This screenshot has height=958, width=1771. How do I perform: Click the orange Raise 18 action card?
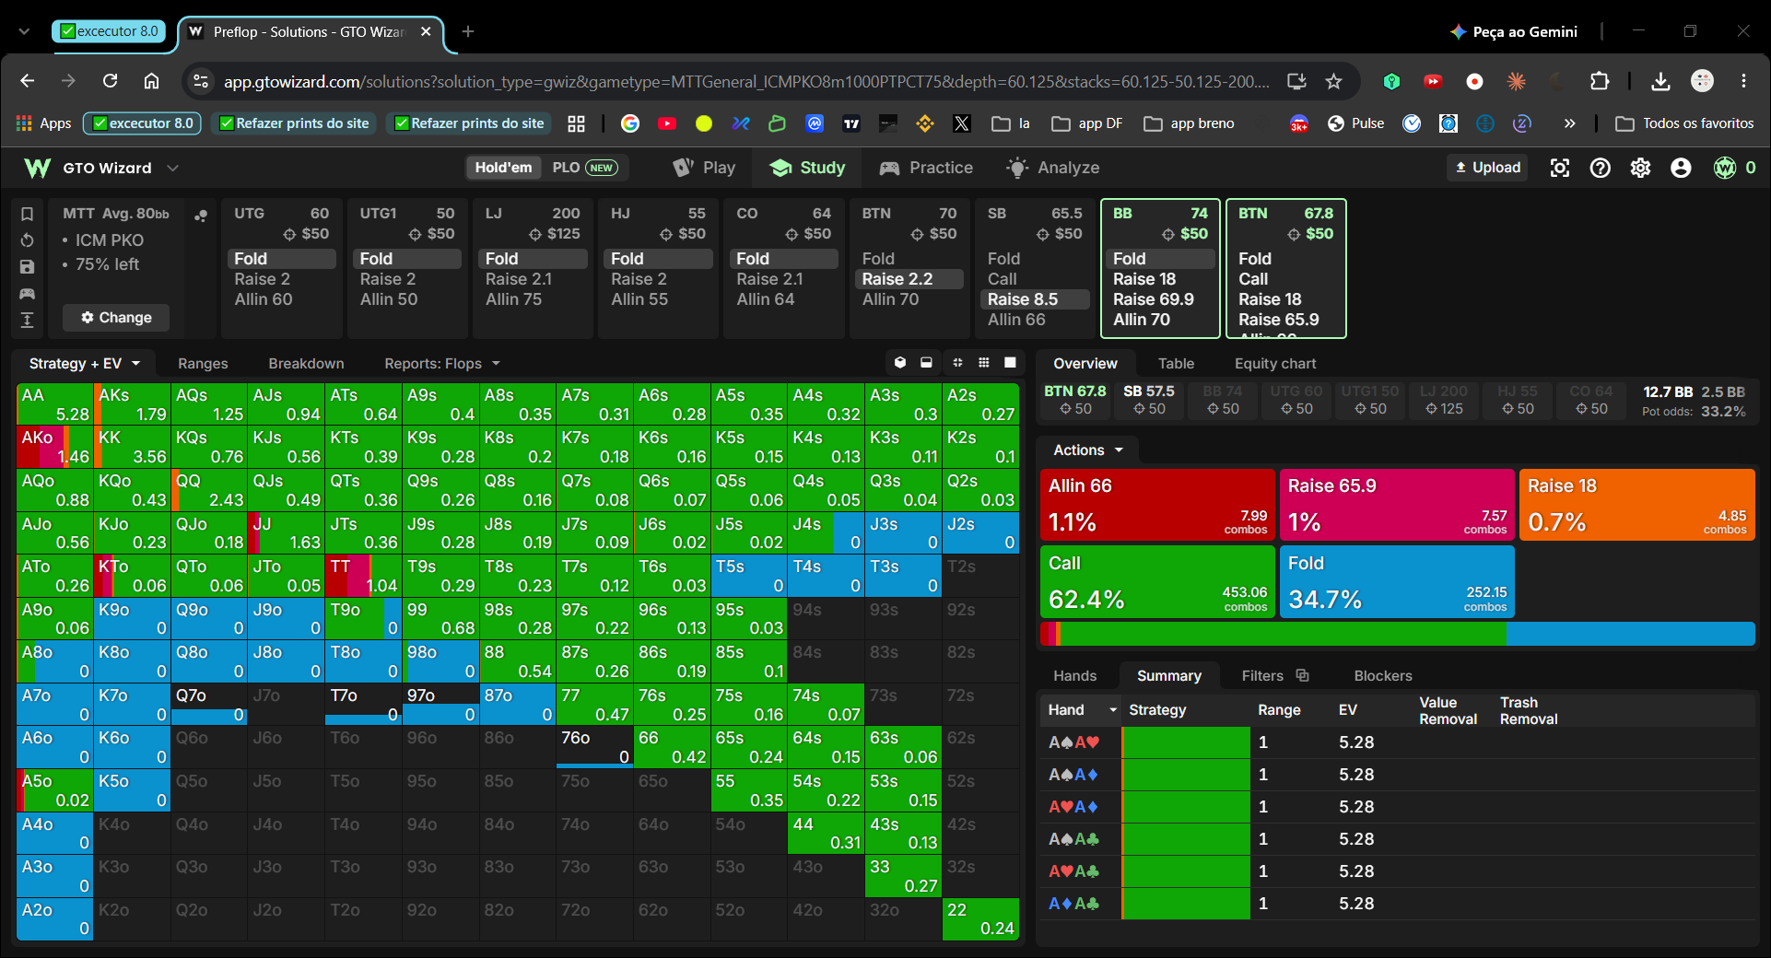pos(1636,505)
